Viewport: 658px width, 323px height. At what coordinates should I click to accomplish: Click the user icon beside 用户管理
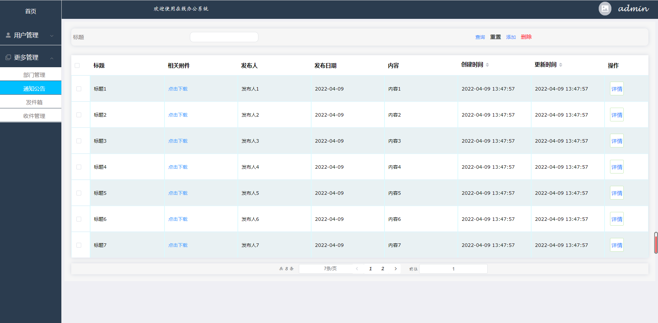(x=8, y=35)
